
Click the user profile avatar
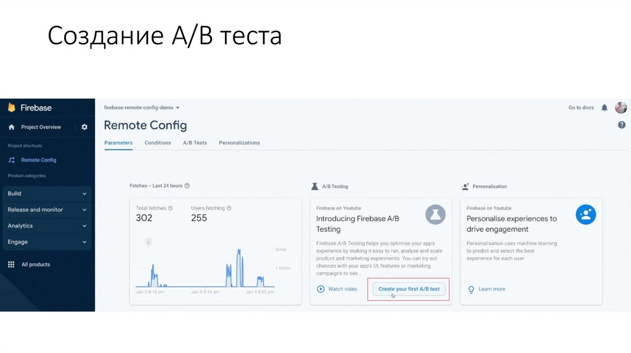(x=621, y=108)
